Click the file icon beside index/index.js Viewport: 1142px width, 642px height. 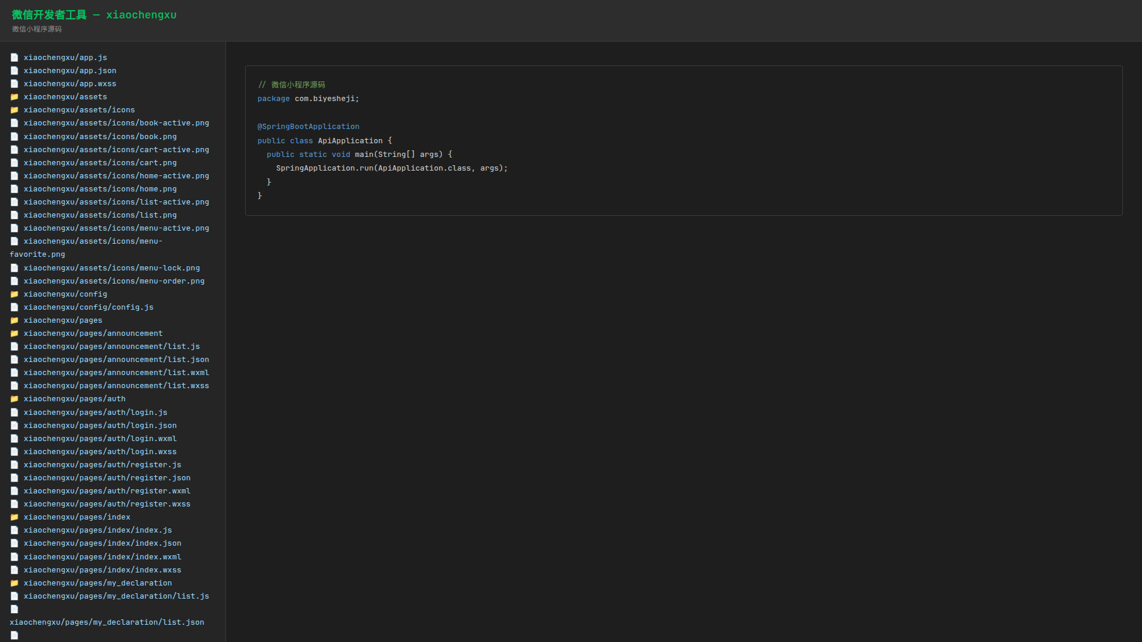point(14,530)
